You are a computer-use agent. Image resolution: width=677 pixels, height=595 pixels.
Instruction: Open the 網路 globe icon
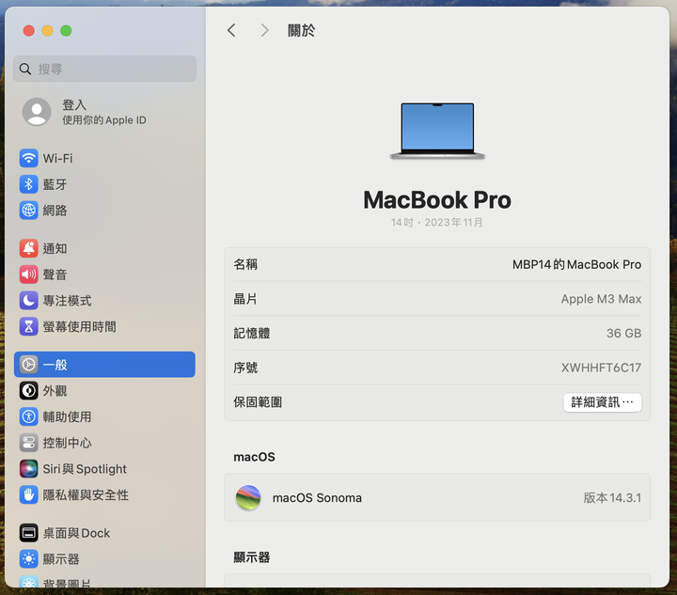28,211
